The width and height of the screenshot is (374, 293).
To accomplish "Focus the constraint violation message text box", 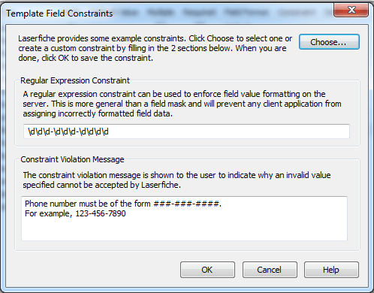I will (184, 219).
